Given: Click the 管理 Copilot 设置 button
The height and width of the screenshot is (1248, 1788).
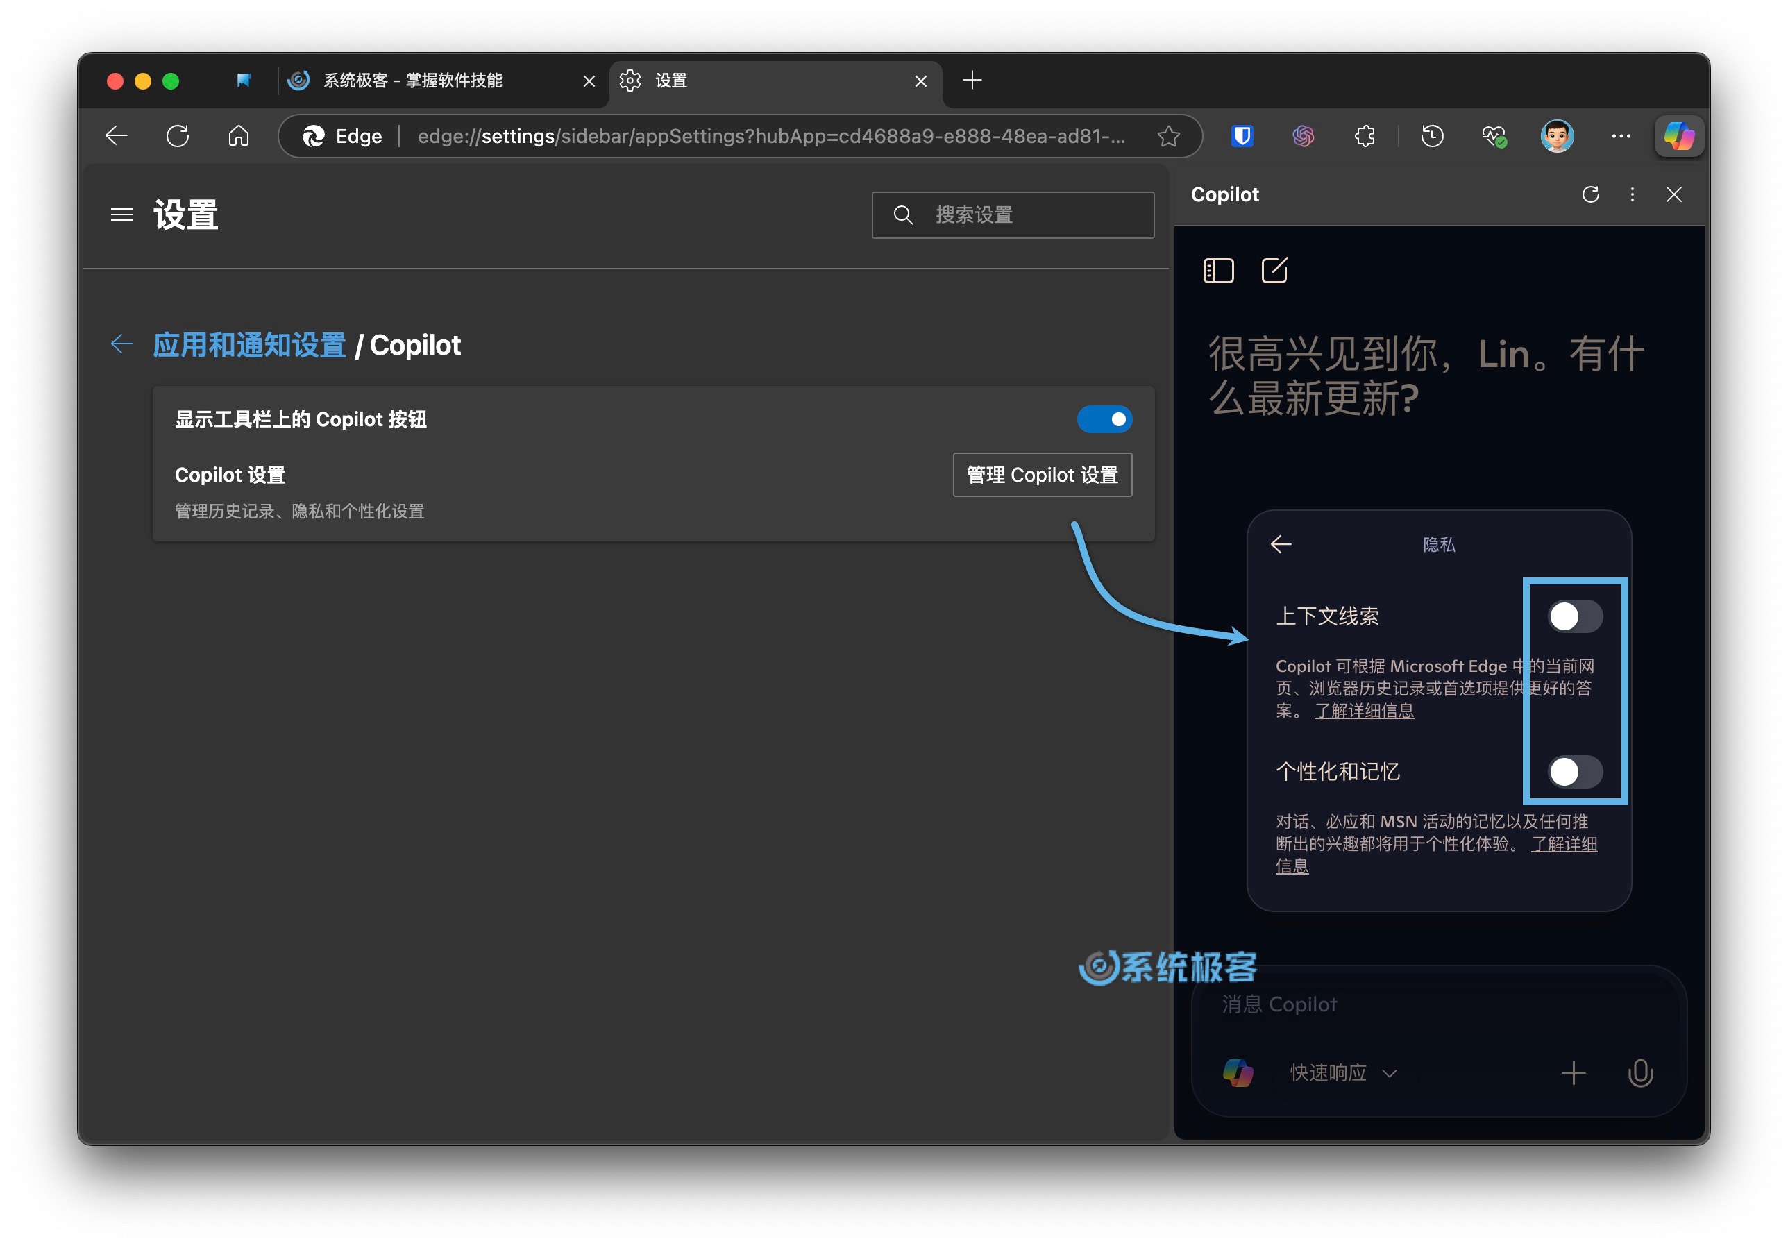Looking at the screenshot, I should coord(1042,475).
